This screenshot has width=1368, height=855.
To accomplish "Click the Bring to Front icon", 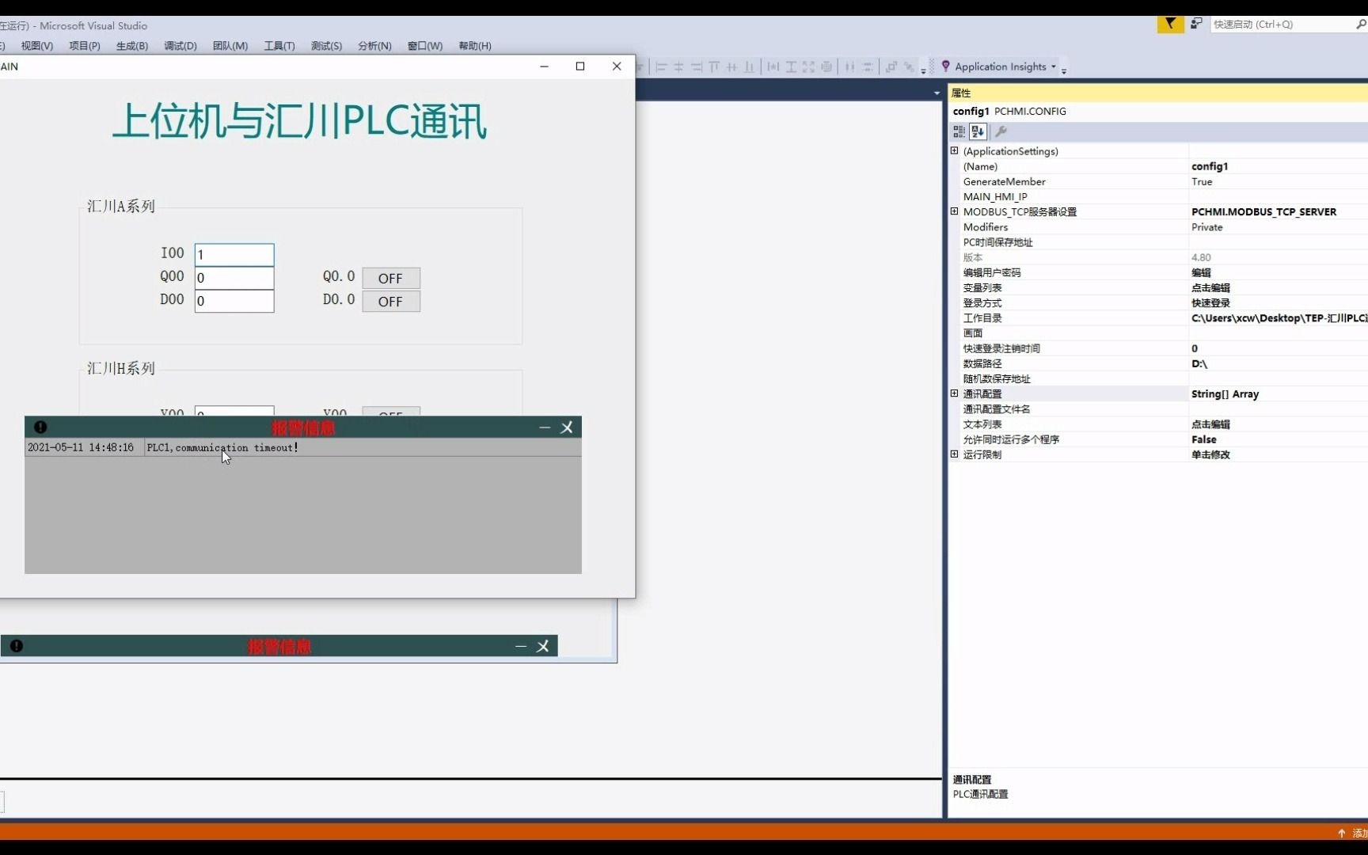I will (x=891, y=67).
